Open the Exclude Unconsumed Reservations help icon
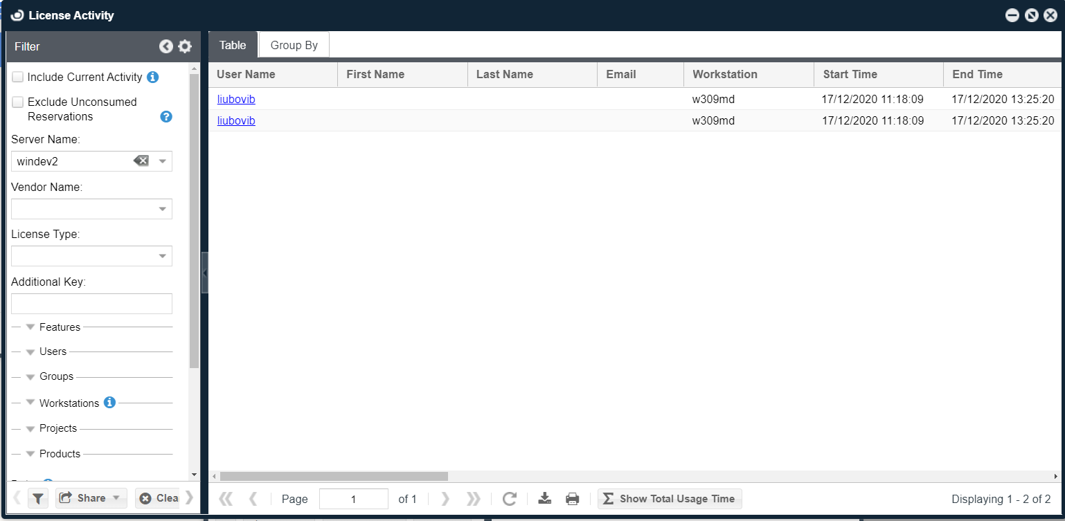 click(x=165, y=116)
